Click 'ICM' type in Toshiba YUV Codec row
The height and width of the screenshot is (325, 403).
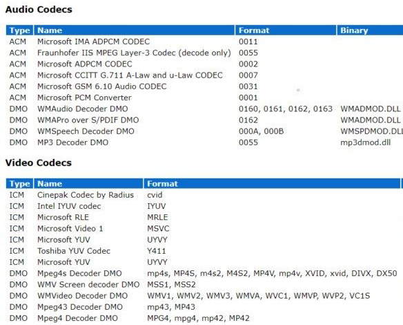(17, 251)
